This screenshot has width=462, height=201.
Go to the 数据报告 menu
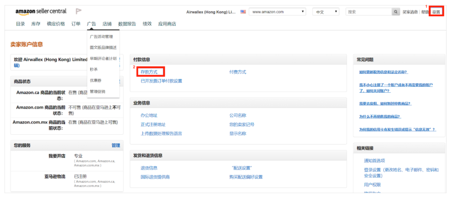[x=127, y=24]
